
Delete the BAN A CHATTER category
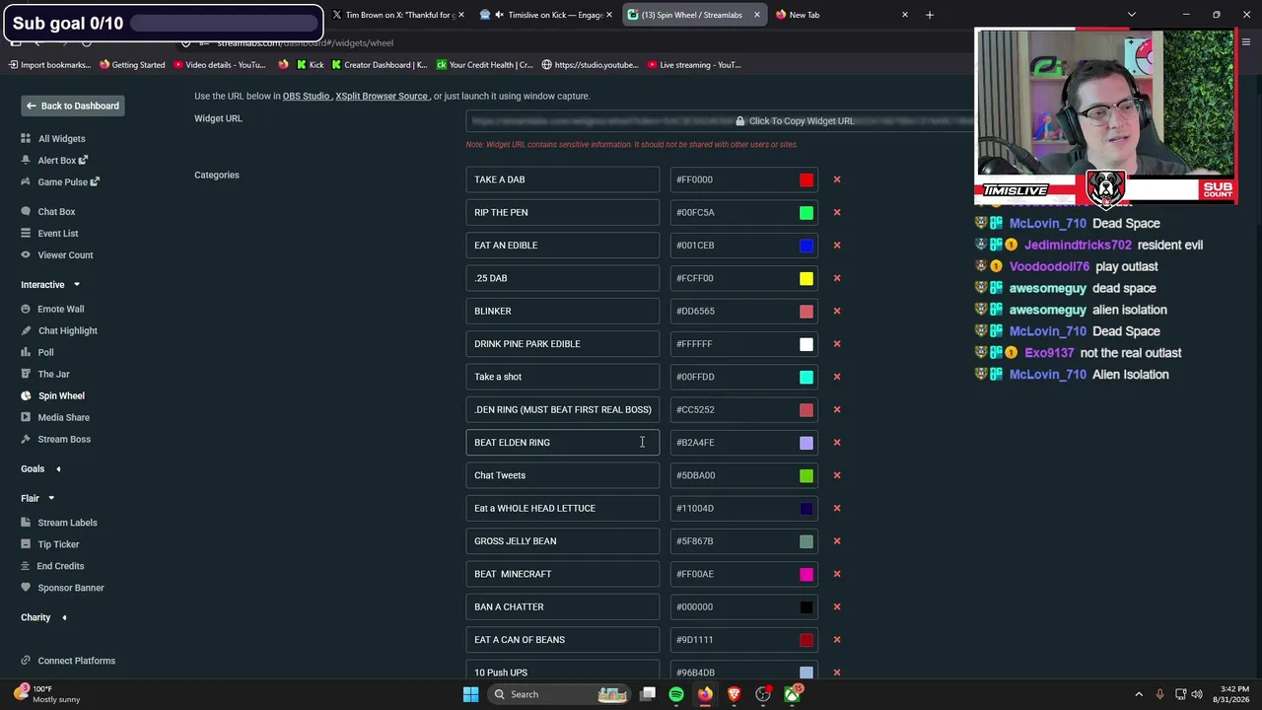[837, 606]
